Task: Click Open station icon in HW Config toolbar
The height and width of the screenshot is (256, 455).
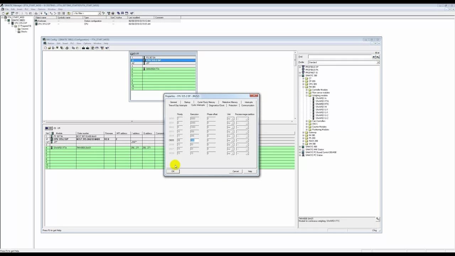Action: click(49, 48)
